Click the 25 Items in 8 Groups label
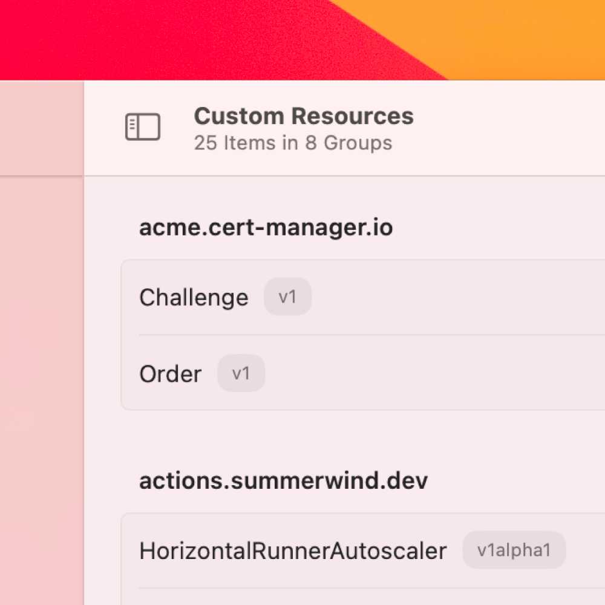This screenshot has width=605, height=605. 293,143
